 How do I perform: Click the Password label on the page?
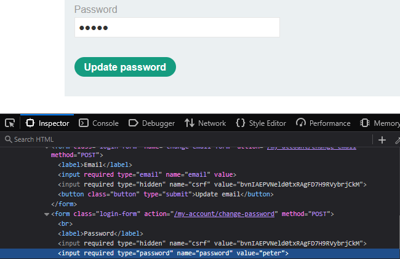click(95, 9)
